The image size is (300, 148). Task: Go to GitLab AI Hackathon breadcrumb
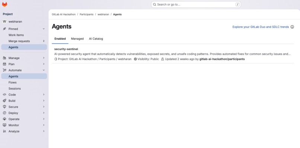[64, 14]
